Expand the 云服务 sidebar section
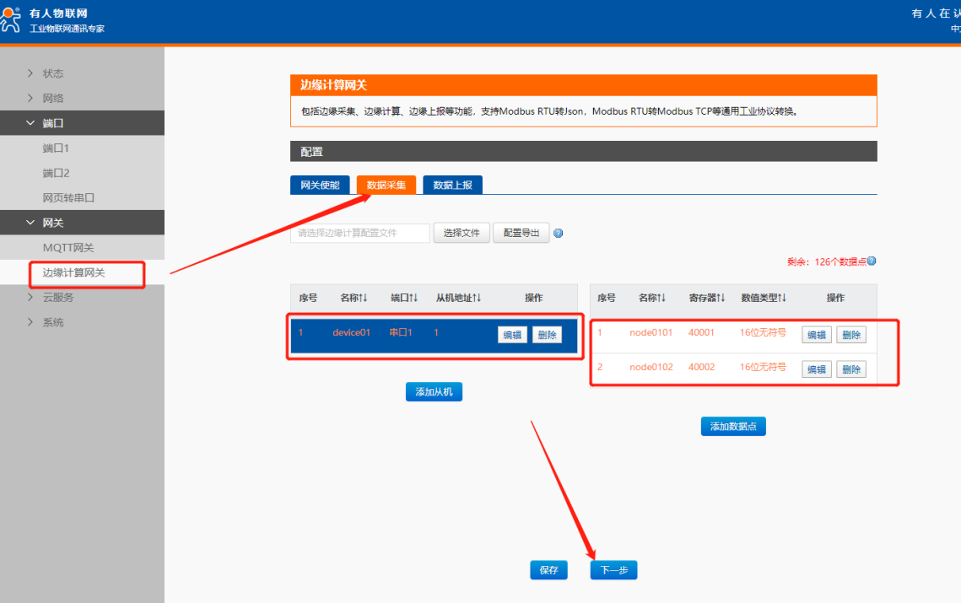Image resolution: width=961 pixels, height=603 pixels. (57, 297)
